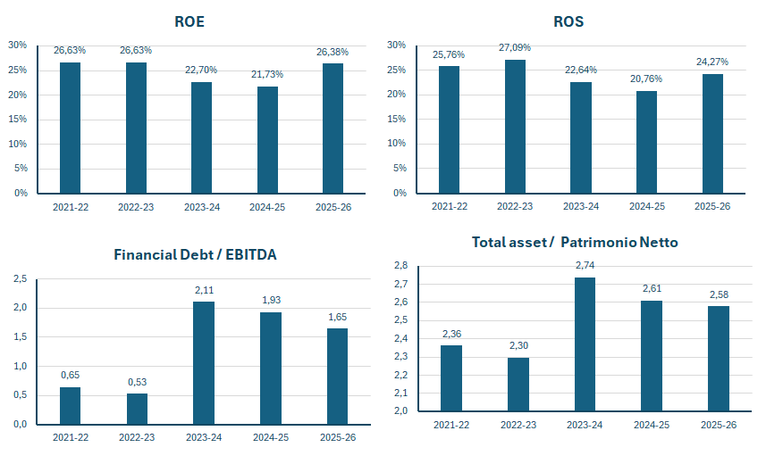Image resolution: width=766 pixels, height=464 pixels.
Task: Select the ROS chart title
Action: point(568,21)
